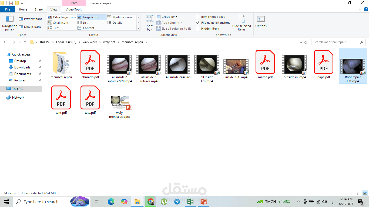369x207 pixels.
Task: Click the Search meniscal repair box
Action: 338,42
